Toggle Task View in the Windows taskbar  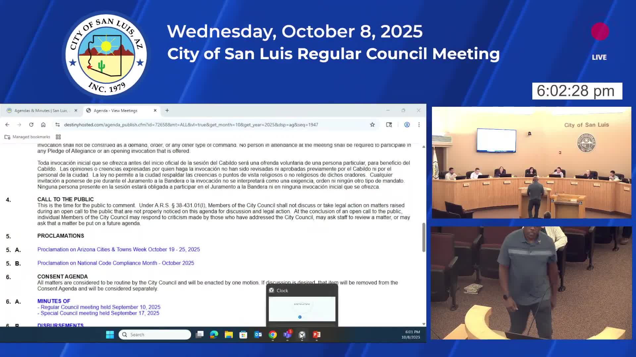tap(200, 335)
